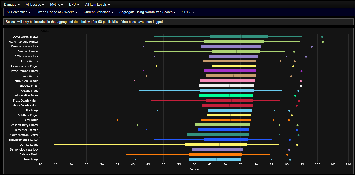
Task: Click the Retribution Paladin label
Action: (26, 81)
